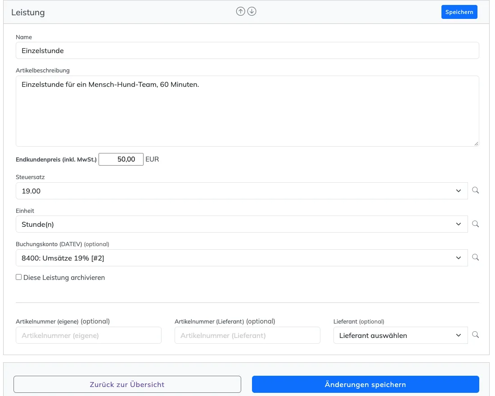Focus the Artikelnummer (Lieferant) field
Image resolution: width=495 pixels, height=396 pixels.
tap(247, 335)
